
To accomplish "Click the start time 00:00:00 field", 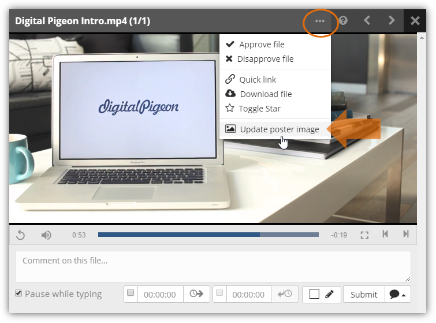I will coord(160,294).
